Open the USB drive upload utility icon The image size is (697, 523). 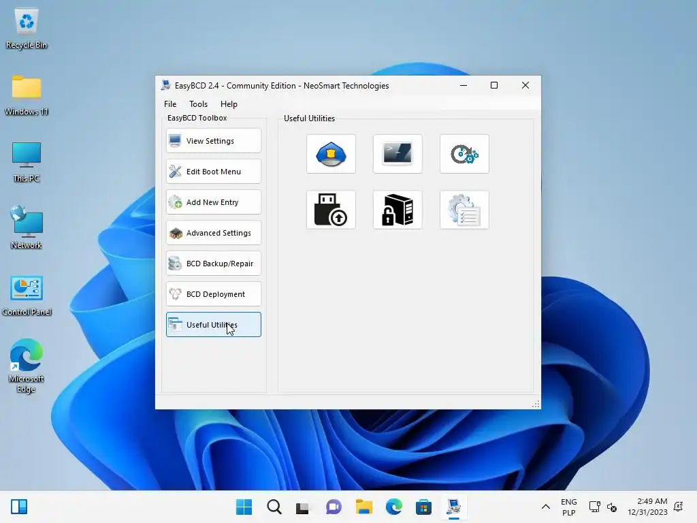[331, 210]
